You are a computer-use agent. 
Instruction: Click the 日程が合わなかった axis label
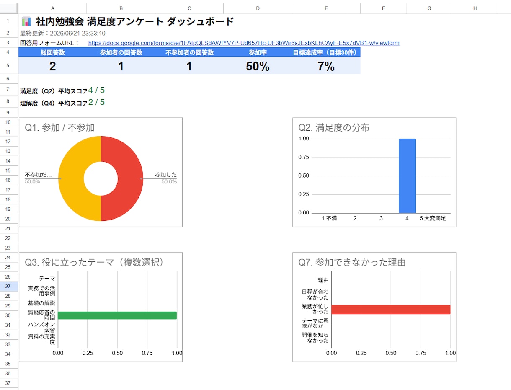pyautogui.click(x=315, y=294)
